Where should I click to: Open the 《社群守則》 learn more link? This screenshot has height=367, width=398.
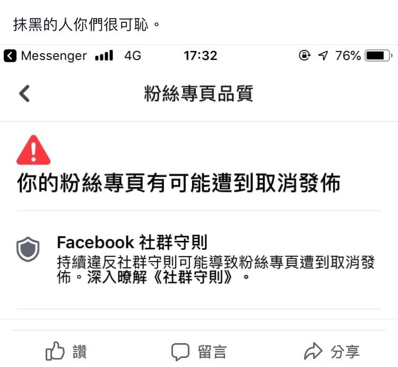(x=193, y=277)
